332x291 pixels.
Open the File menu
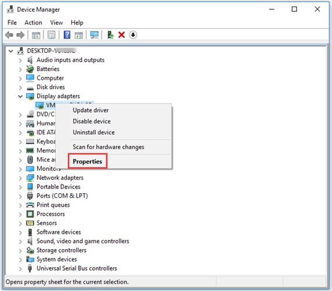[x=12, y=23]
